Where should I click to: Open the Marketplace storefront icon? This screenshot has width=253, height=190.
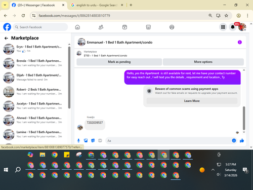148,27
